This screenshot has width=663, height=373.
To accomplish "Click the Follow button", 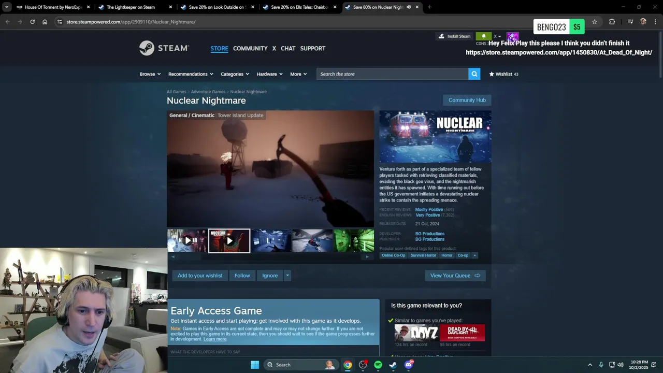I will (x=242, y=276).
